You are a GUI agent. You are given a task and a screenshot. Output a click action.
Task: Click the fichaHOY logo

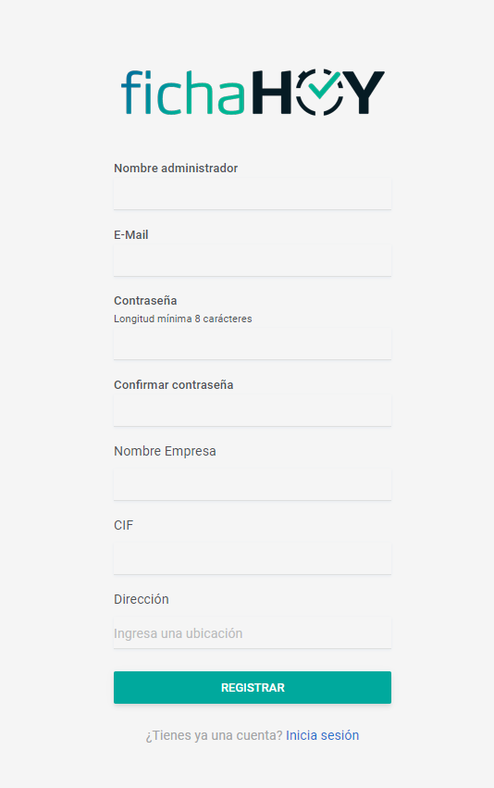pos(253,93)
